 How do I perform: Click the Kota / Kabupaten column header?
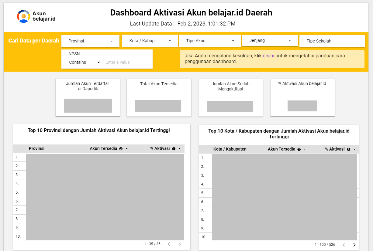(x=230, y=149)
